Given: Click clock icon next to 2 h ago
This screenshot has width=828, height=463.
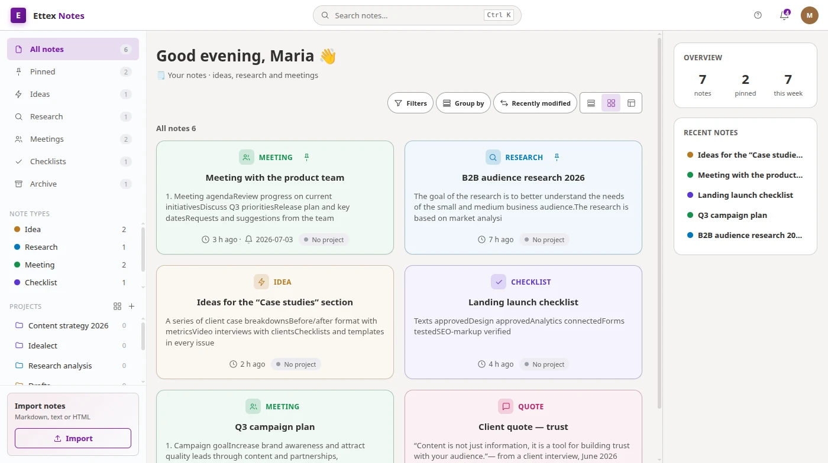Looking at the screenshot, I should click(233, 364).
